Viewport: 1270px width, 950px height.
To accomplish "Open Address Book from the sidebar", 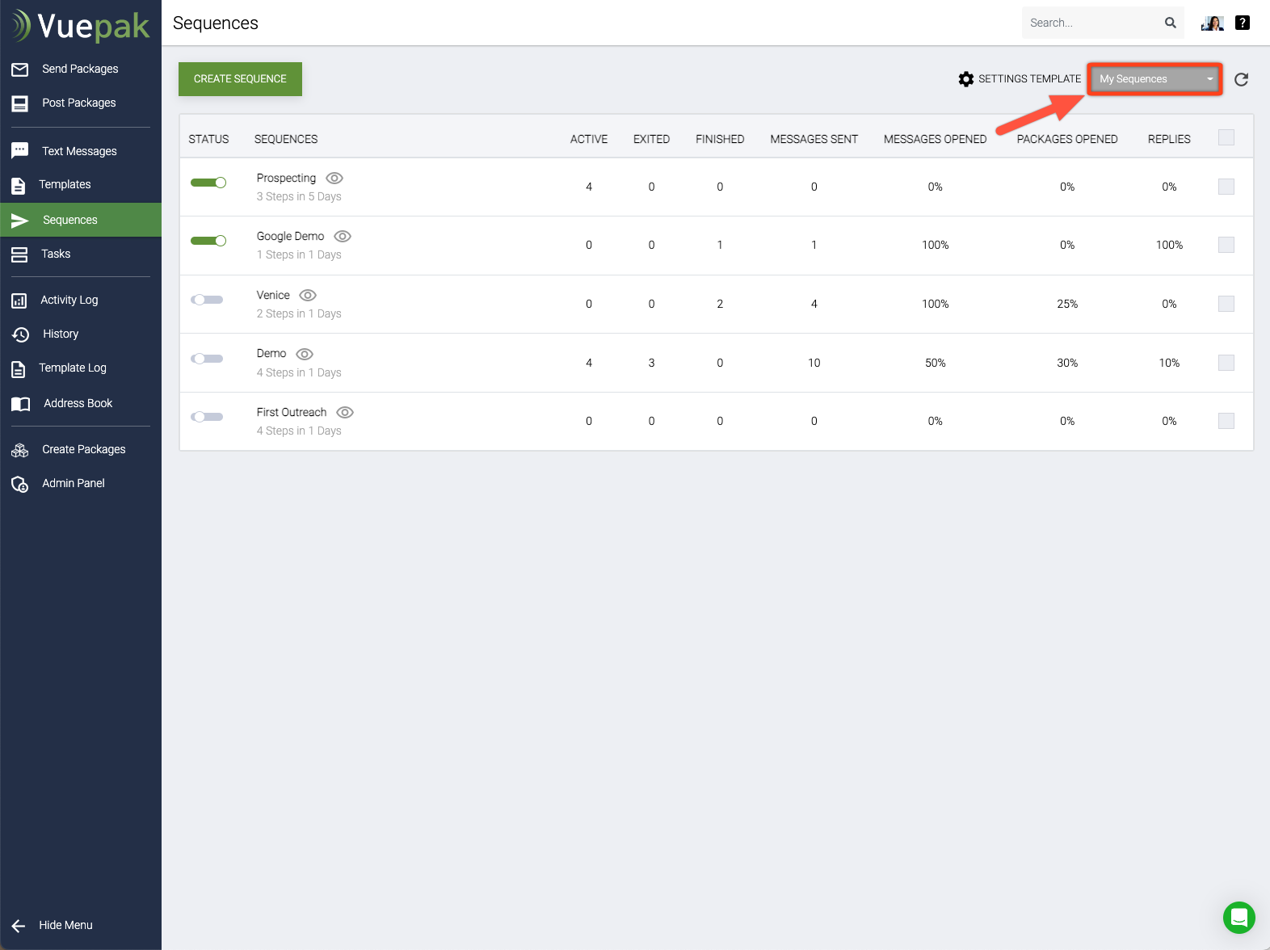I will 78,403.
